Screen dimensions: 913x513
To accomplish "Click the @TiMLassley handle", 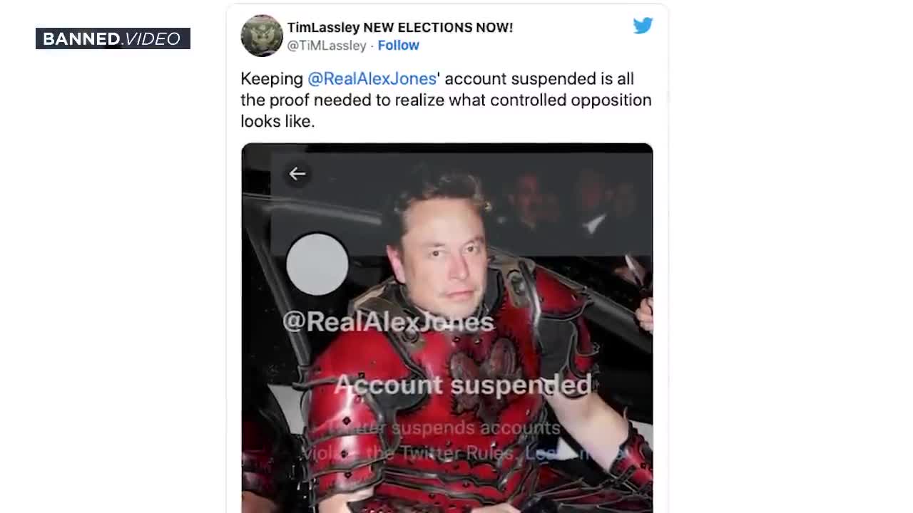I will 327,45.
